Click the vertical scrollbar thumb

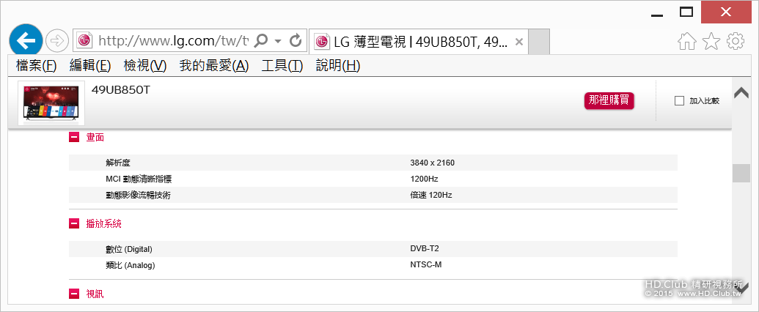741,173
